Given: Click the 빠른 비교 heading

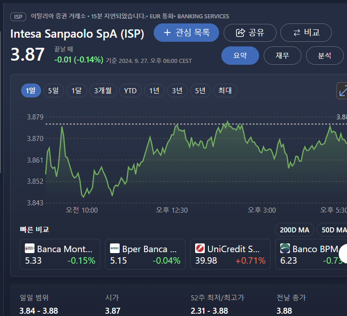Looking at the screenshot, I should [x=35, y=230].
